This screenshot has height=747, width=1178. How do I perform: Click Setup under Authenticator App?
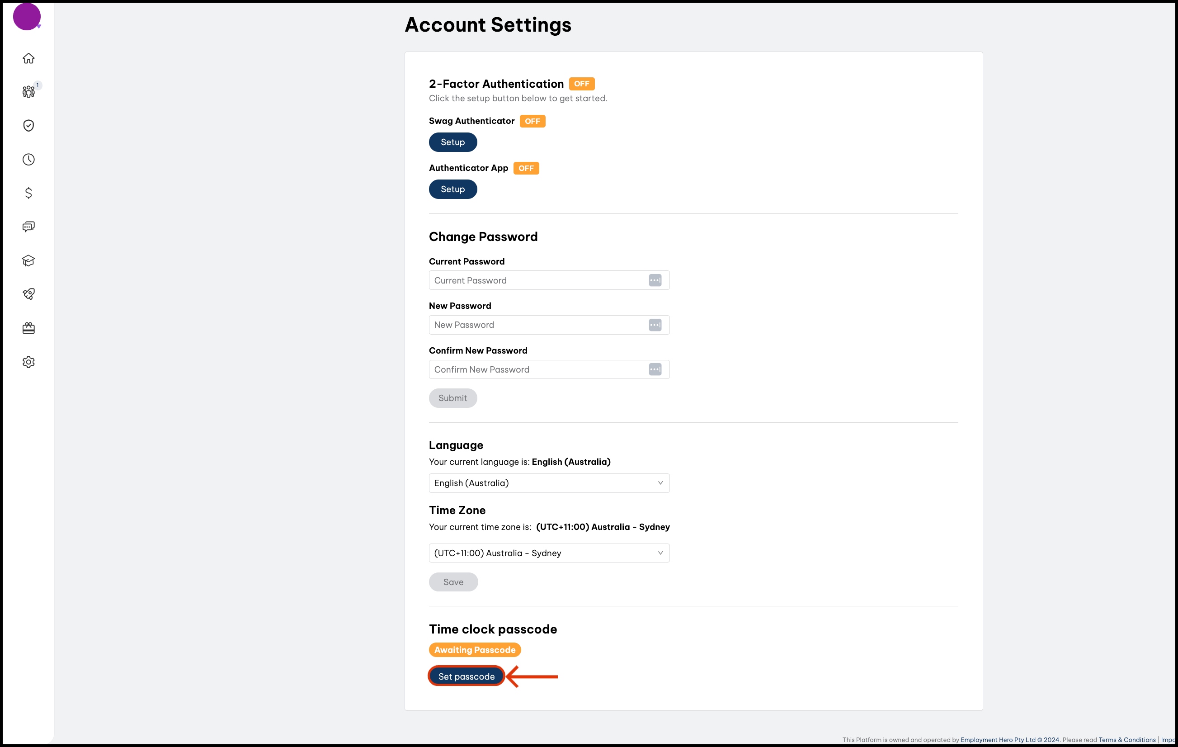pos(452,189)
